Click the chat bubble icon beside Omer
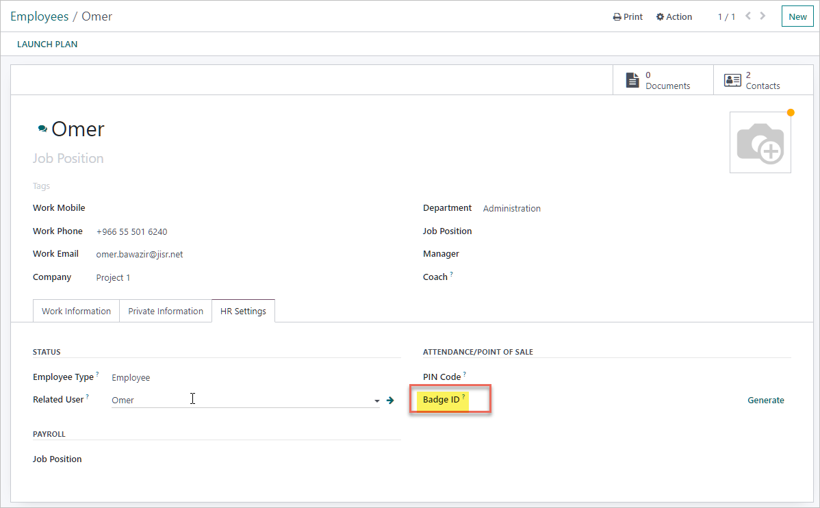Screen dimensions: 820x508 [x=42, y=129]
